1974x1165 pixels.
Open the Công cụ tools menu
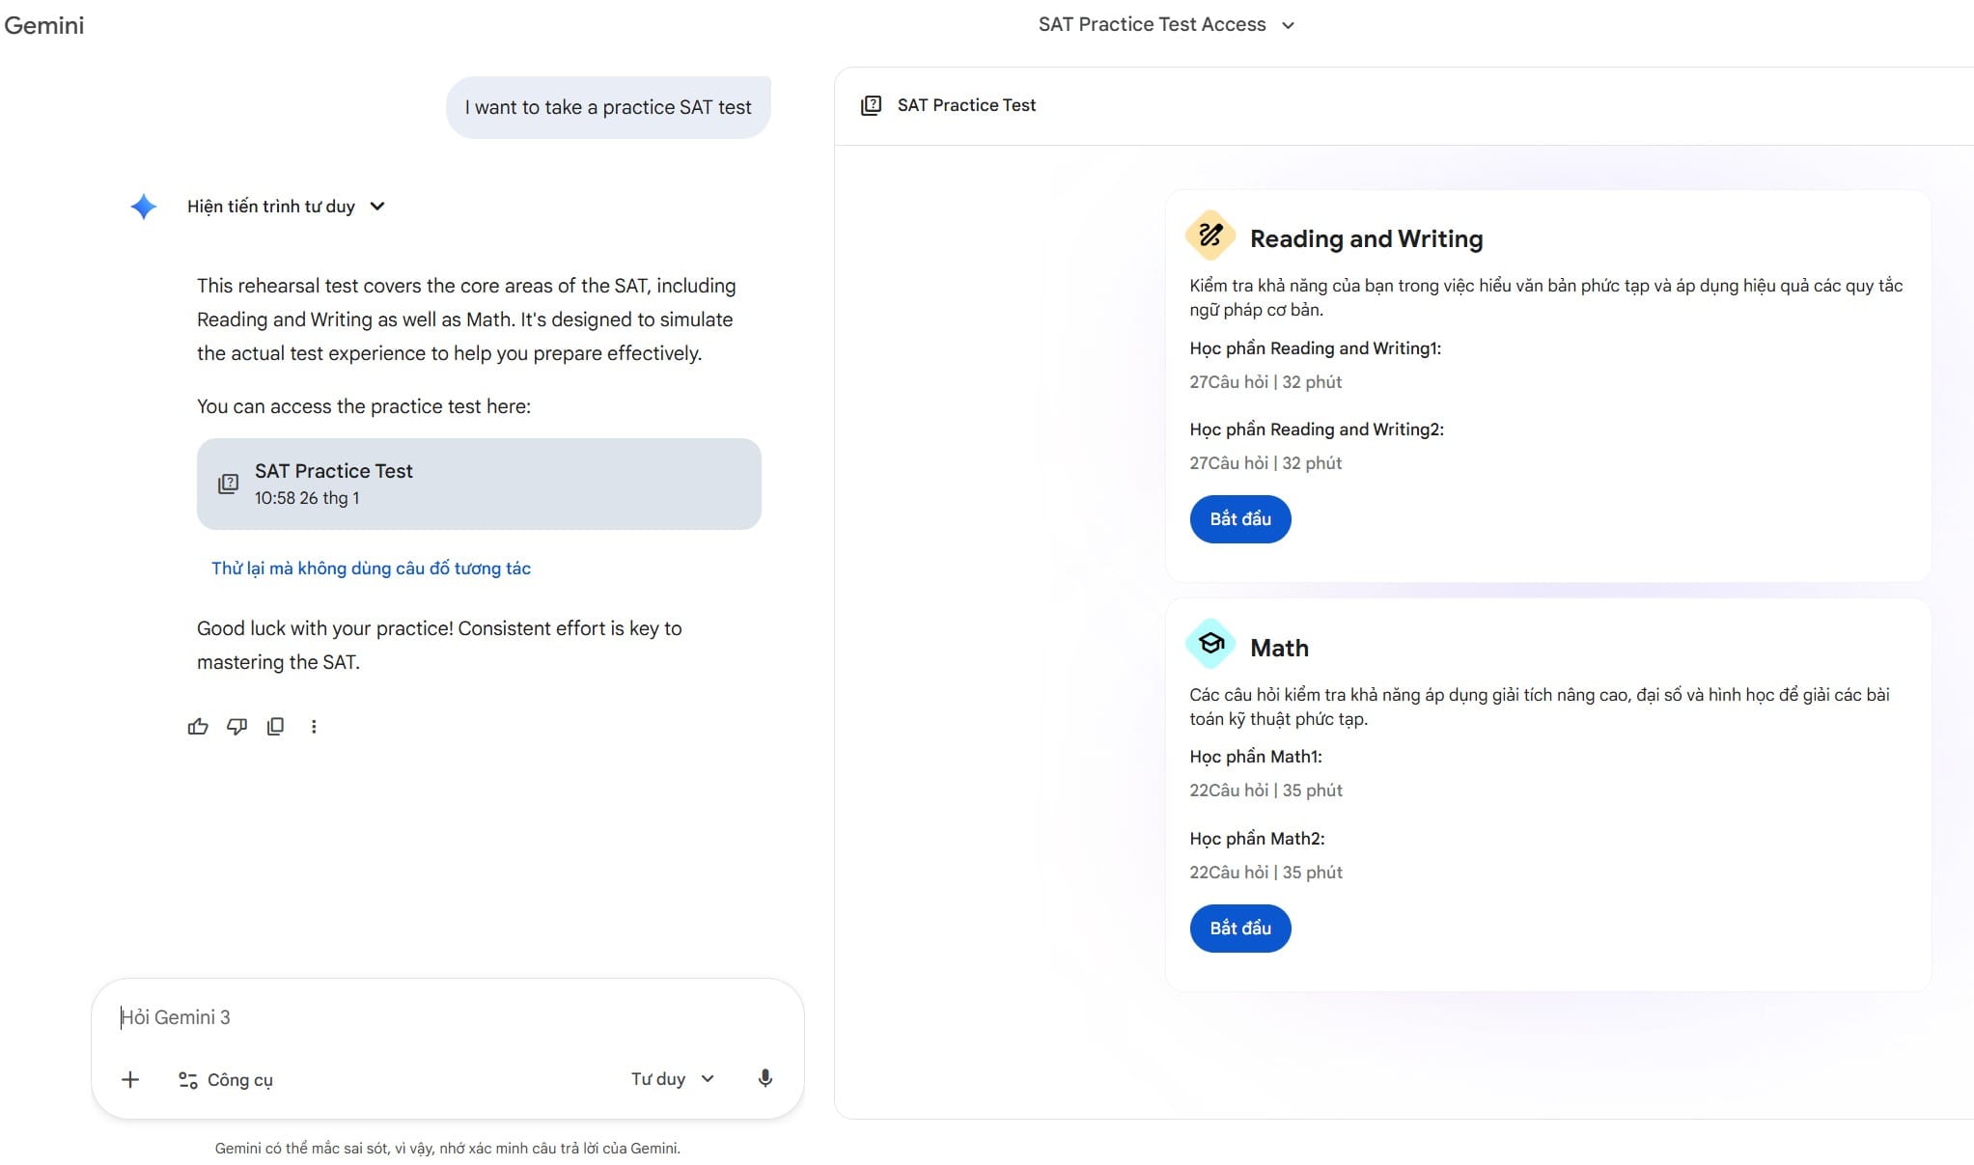click(226, 1080)
